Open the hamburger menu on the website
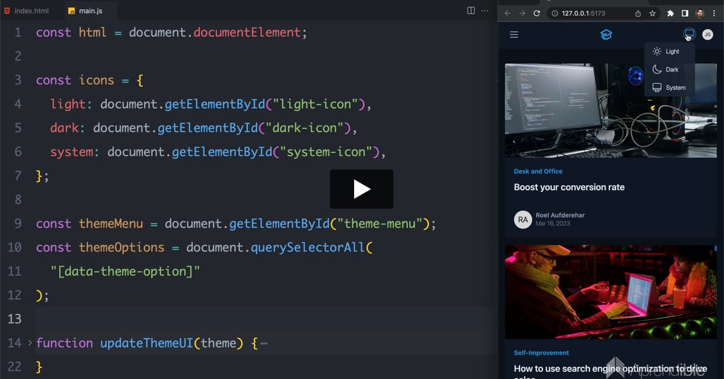Image resolution: width=724 pixels, height=379 pixels. [x=514, y=35]
